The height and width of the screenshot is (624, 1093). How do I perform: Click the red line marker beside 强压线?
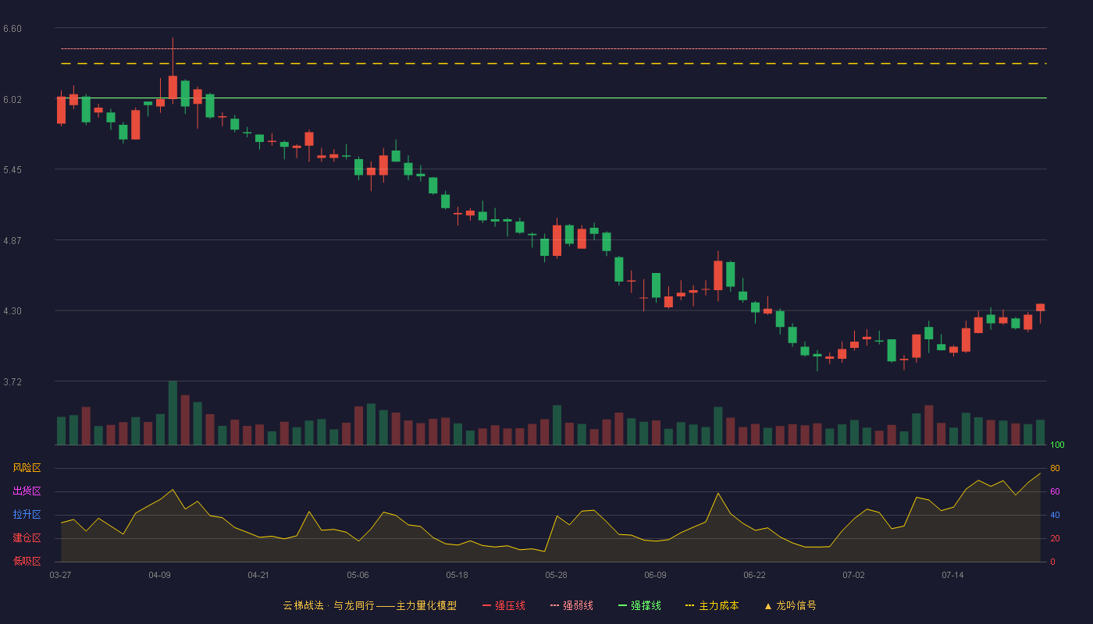point(487,605)
